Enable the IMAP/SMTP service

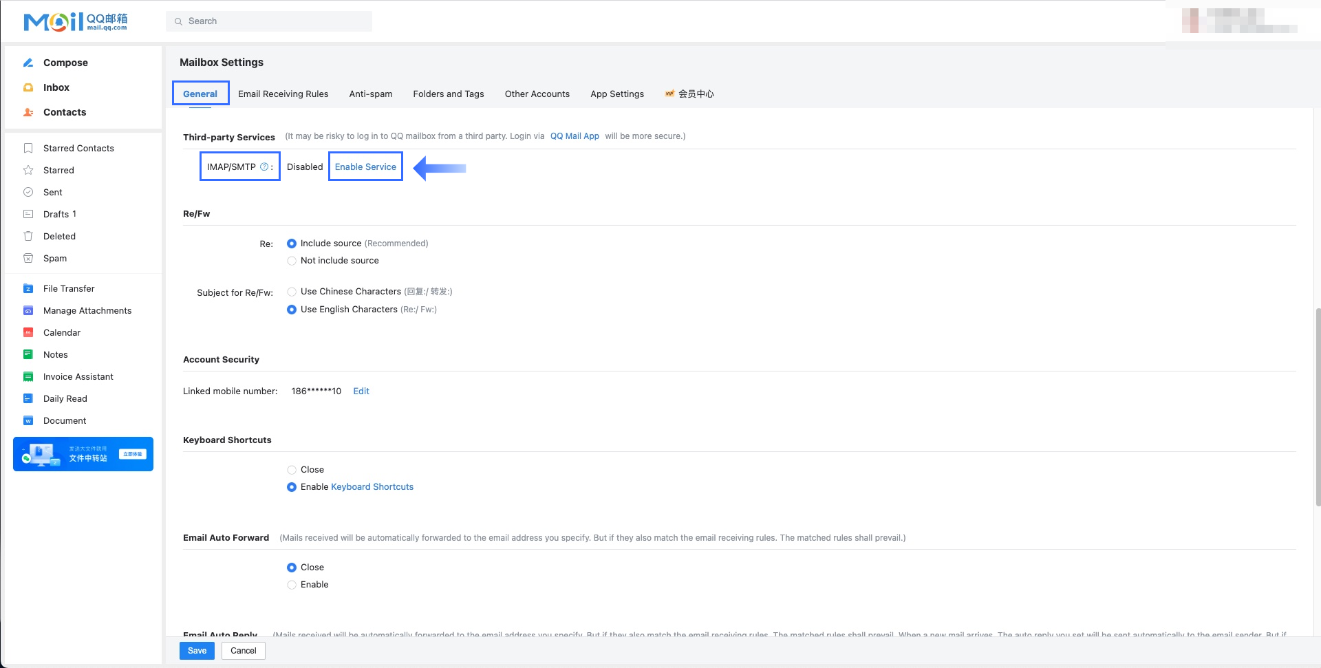click(365, 166)
